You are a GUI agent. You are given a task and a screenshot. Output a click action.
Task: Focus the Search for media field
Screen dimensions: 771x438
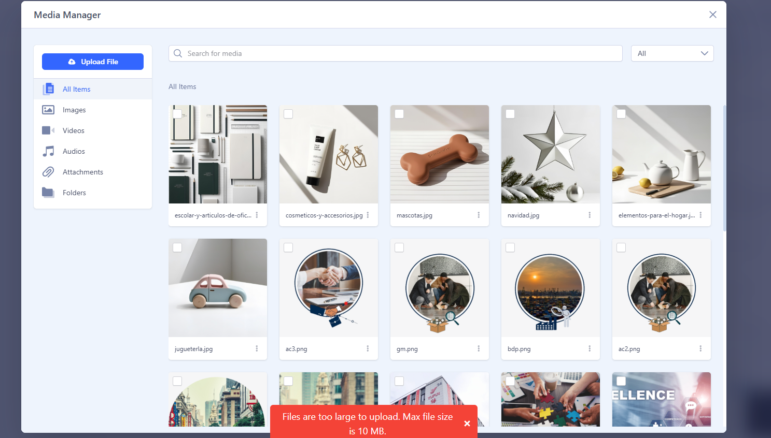click(x=395, y=53)
